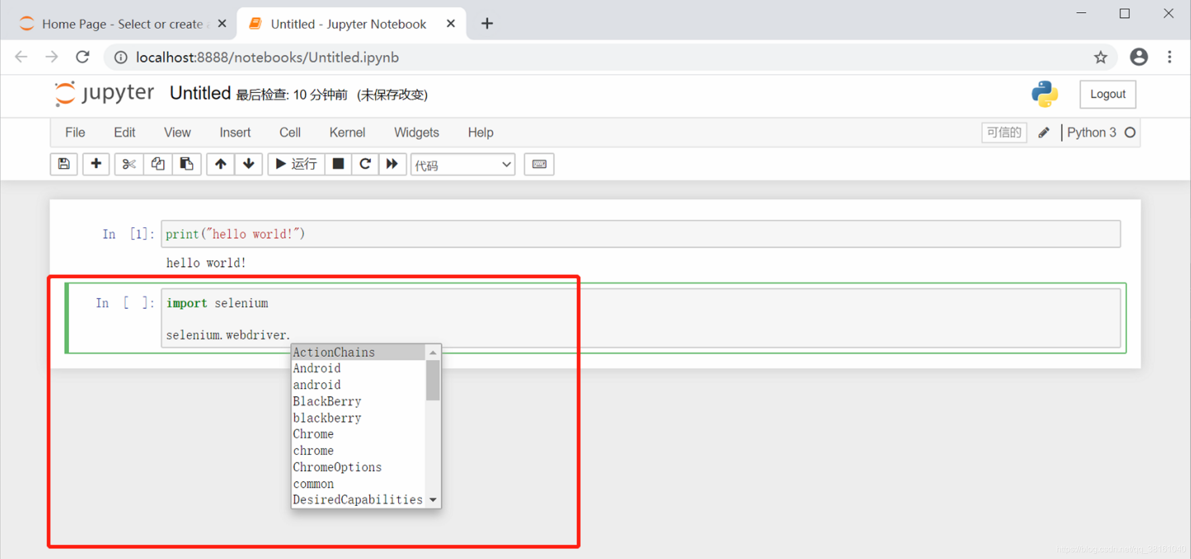Copy the selected cell
This screenshot has height=559, width=1191.
tap(158, 165)
